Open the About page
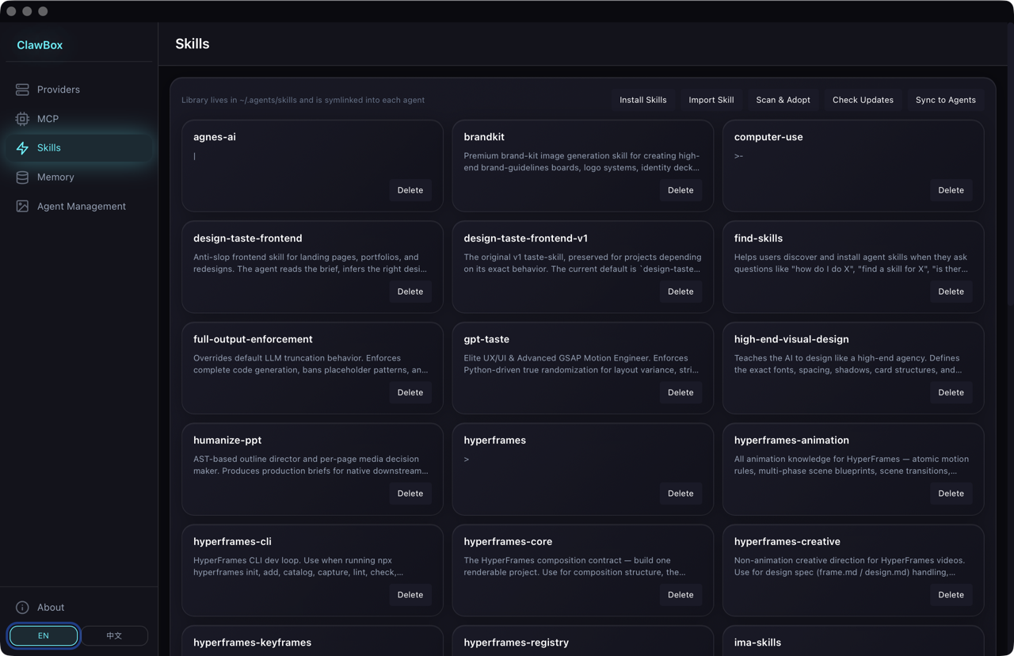This screenshot has width=1014, height=656. (78, 608)
